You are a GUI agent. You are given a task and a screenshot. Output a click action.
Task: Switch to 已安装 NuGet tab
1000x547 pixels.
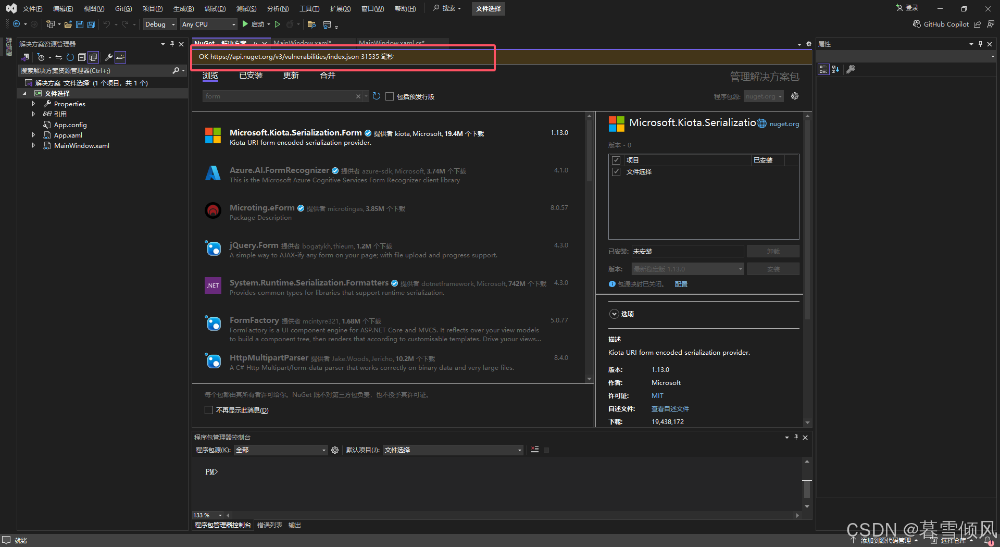[x=251, y=76]
